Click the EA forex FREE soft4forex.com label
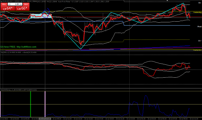202x120 pixels. 18,47
